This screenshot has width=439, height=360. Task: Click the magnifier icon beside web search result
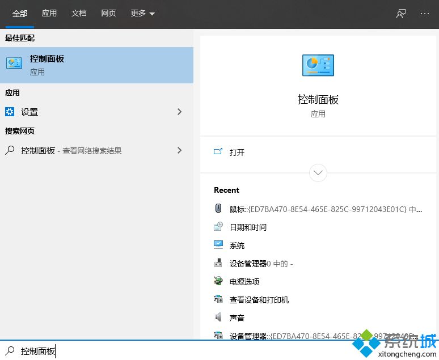[10, 150]
